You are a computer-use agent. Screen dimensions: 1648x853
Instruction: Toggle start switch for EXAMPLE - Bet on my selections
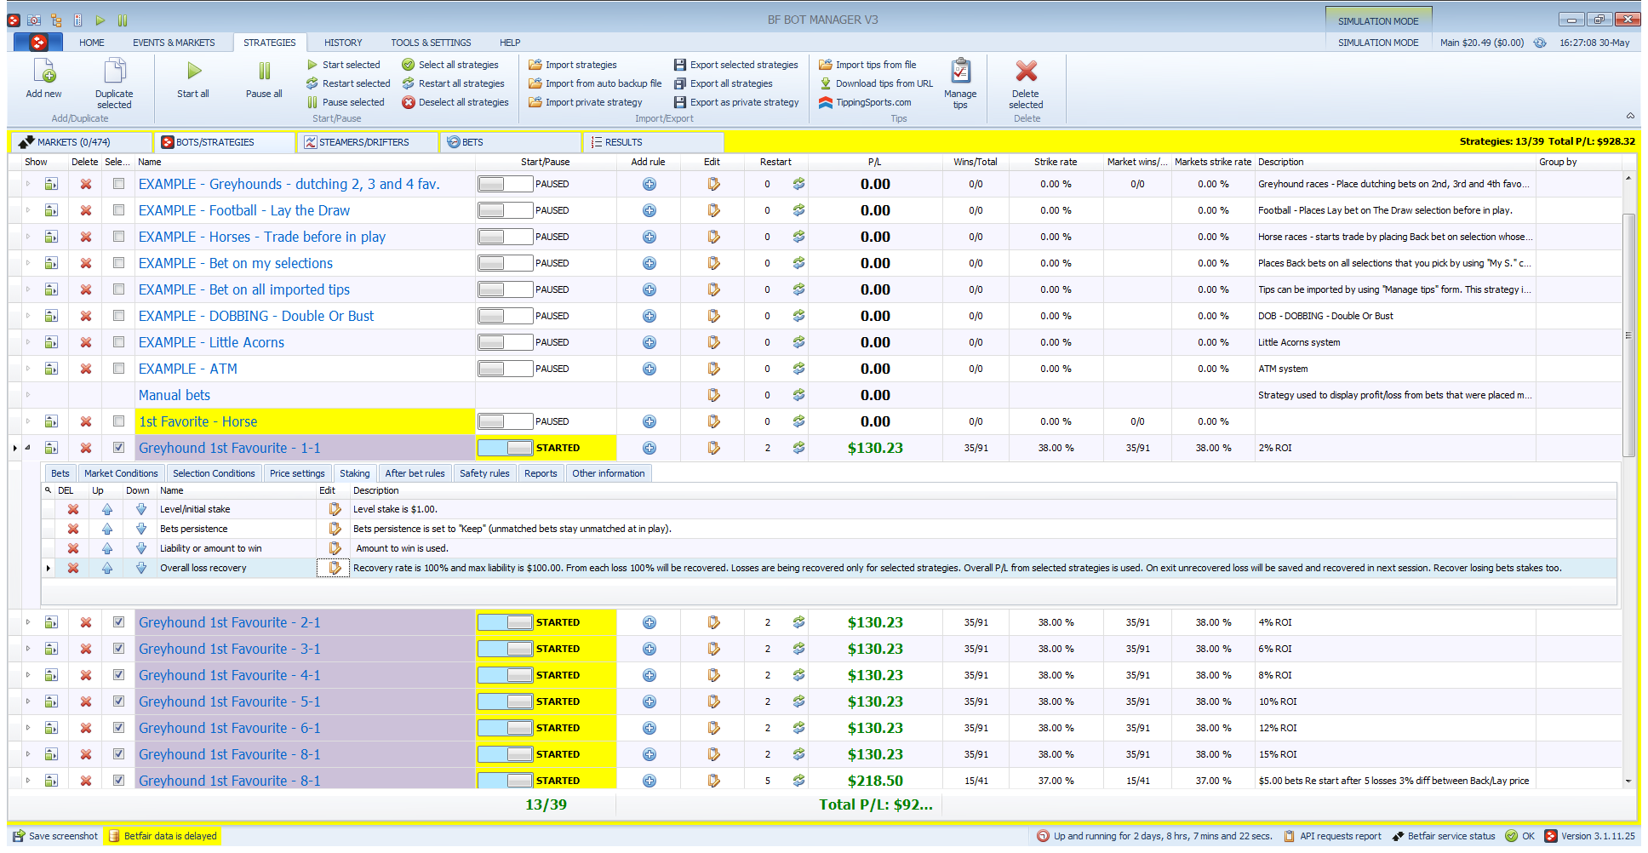[505, 263]
